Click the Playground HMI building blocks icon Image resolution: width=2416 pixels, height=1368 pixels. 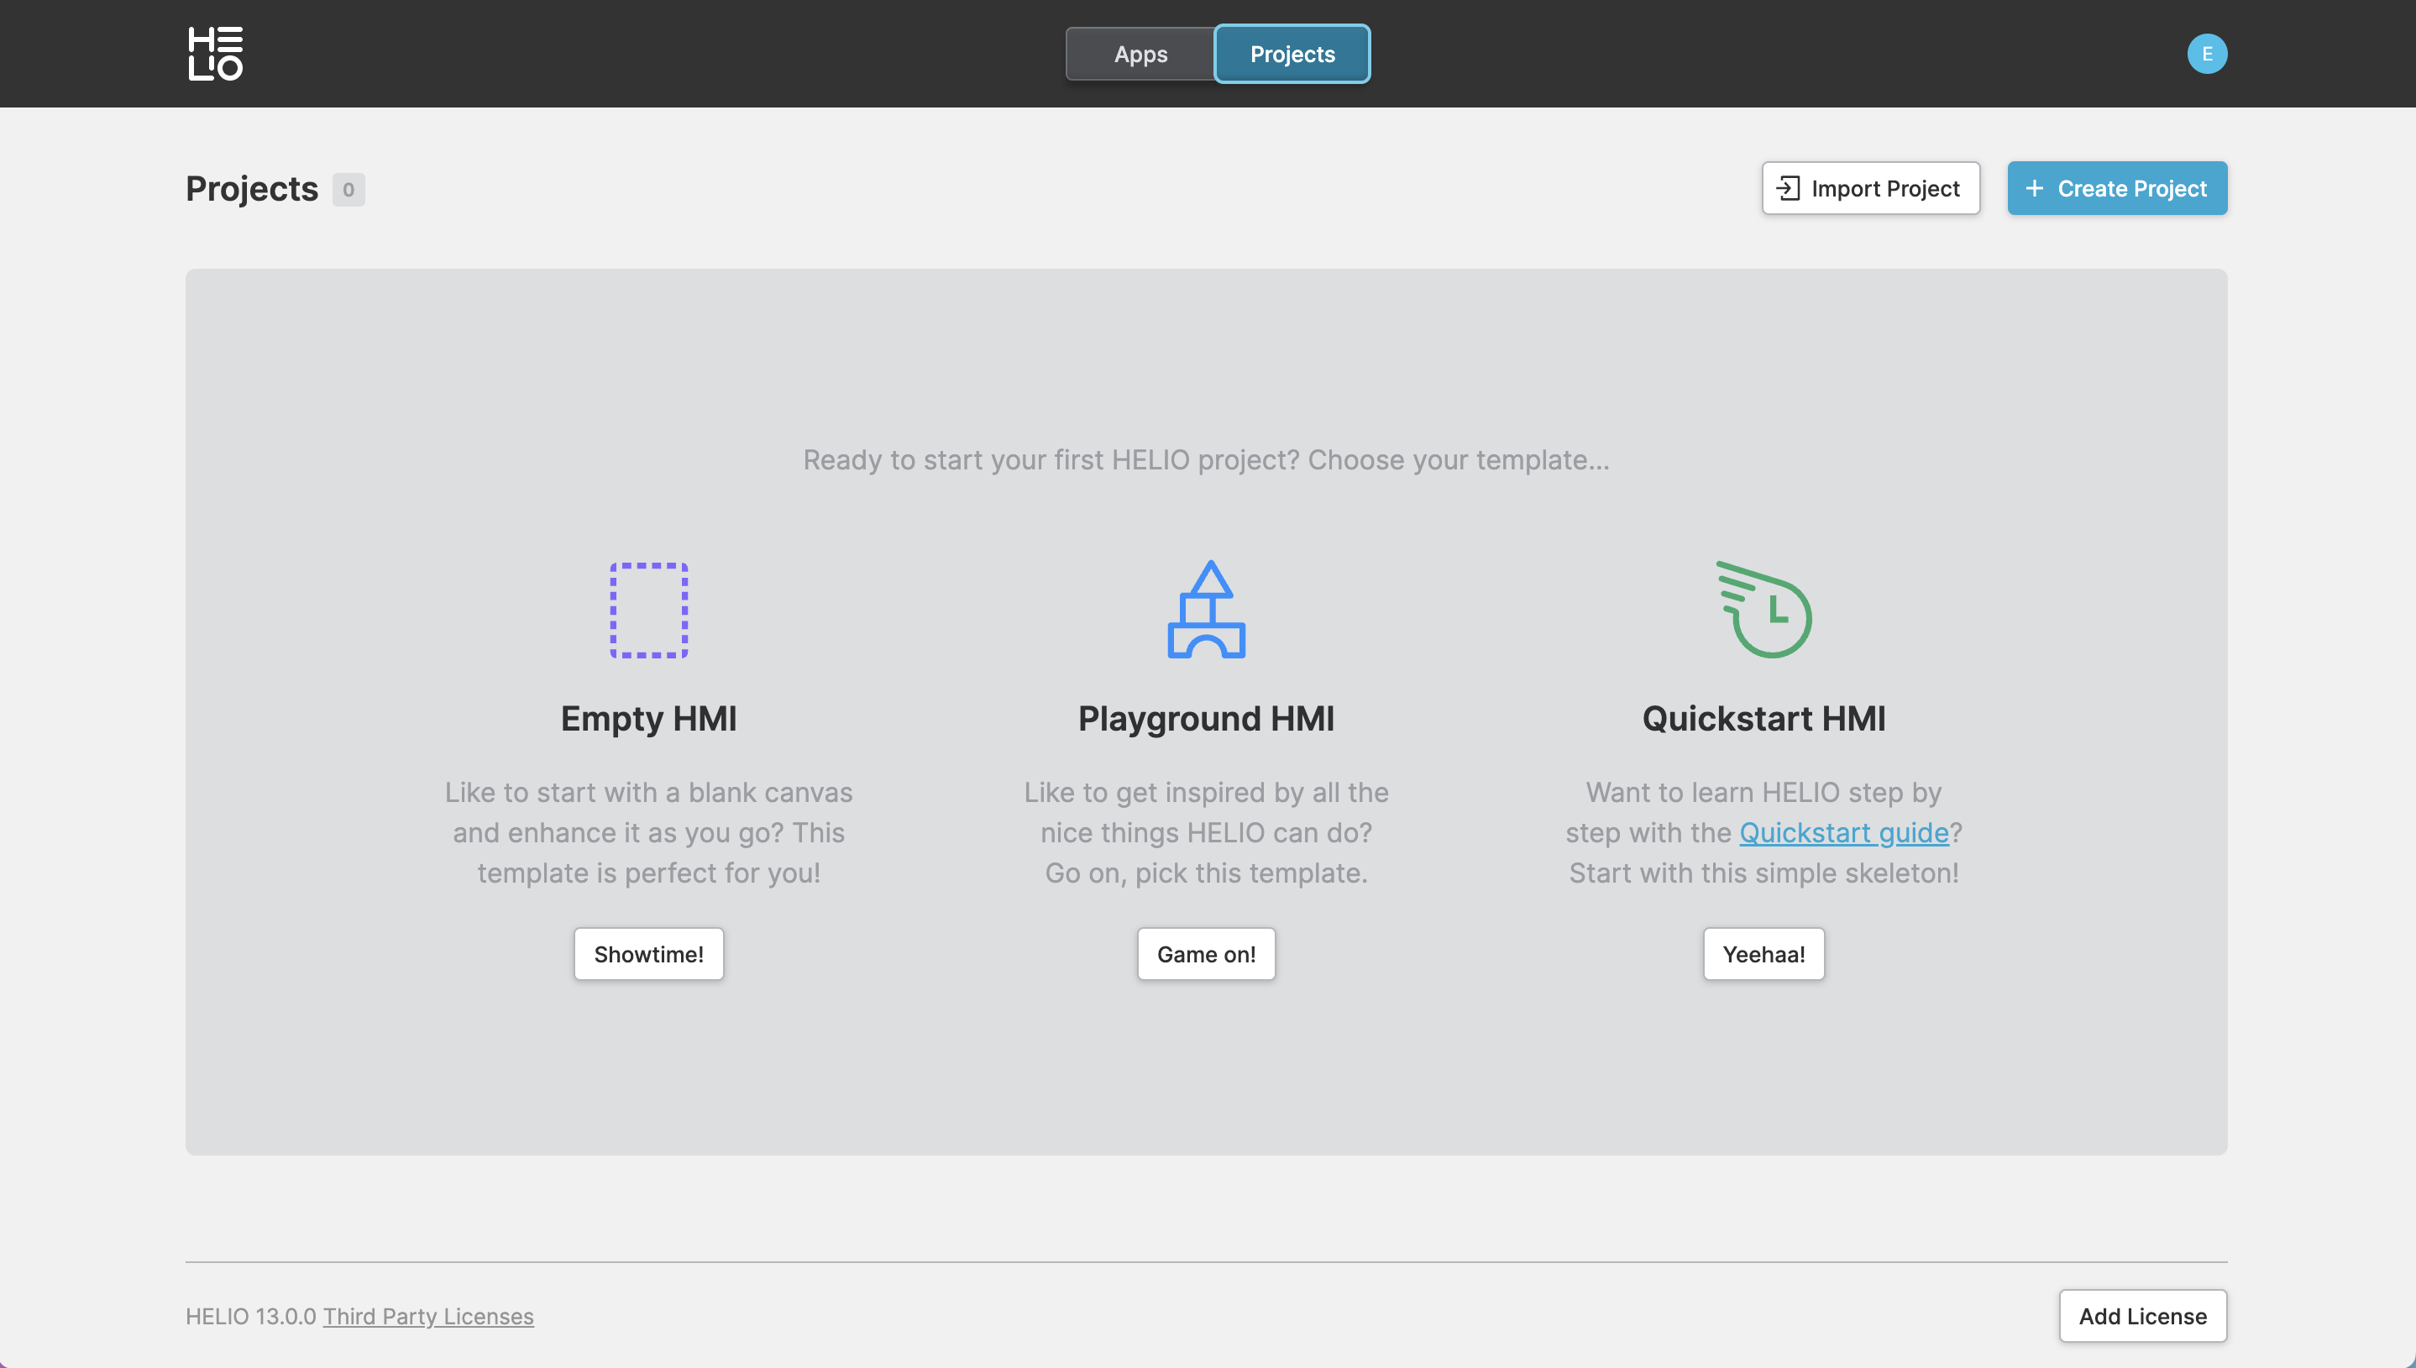(x=1206, y=610)
